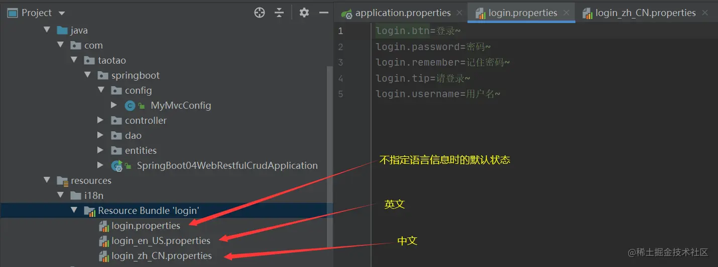718x267 pixels.
Task: Open the Project view dropdown
Action: click(62, 13)
